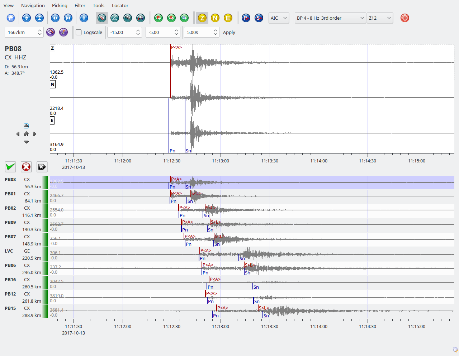Click the left arrow navigation button
459x356 pixels.
tap(18, 134)
